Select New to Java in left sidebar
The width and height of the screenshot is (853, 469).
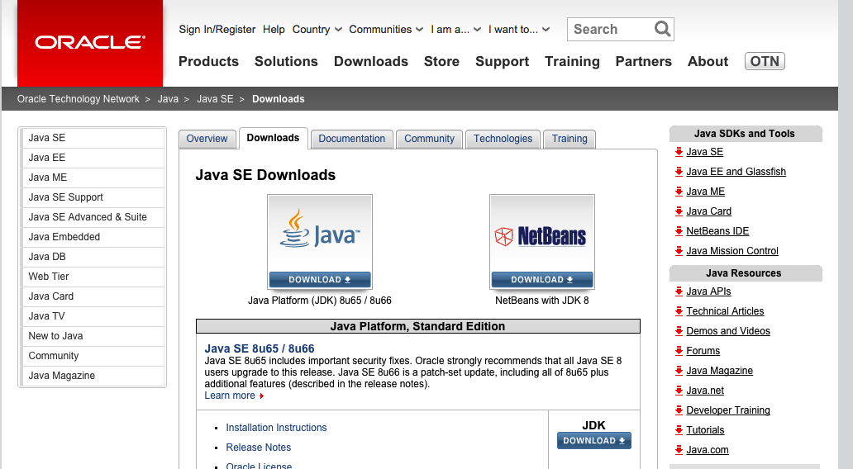coord(93,336)
